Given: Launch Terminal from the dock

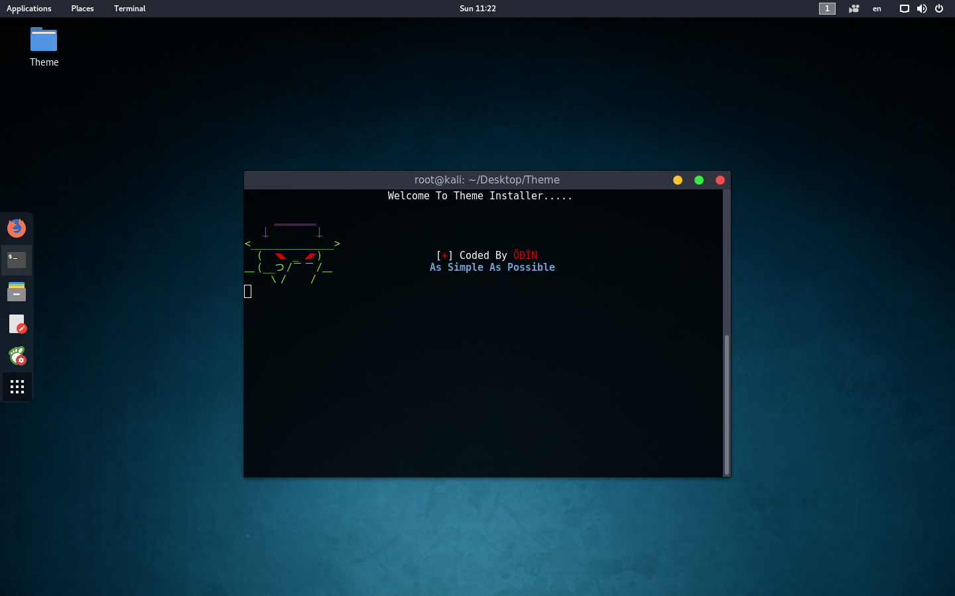Looking at the screenshot, I should (x=17, y=260).
